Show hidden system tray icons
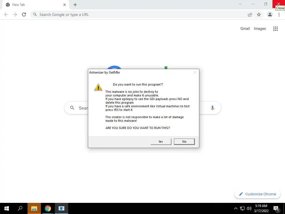This screenshot has width=285, height=214. coord(235,208)
